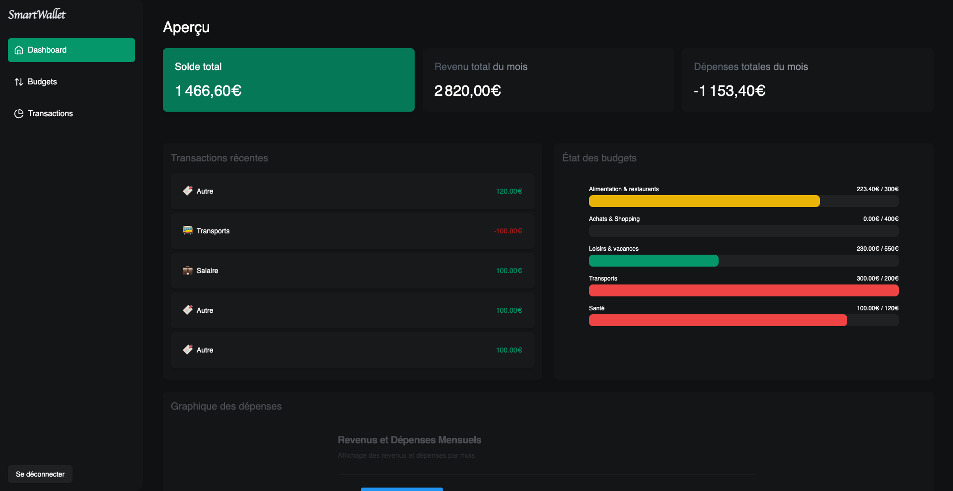The image size is (953, 491).
Task: Open the Dashboard menu item
Action: tap(72, 50)
